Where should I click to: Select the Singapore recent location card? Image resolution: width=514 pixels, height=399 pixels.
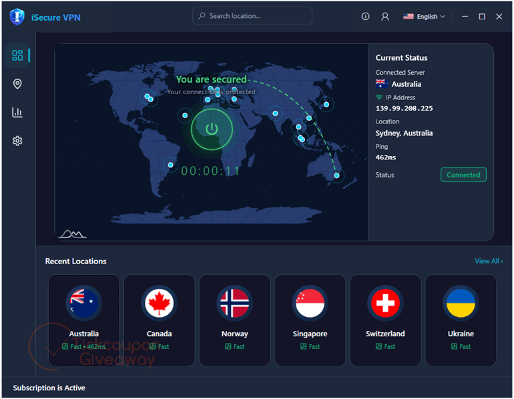(x=310, y=320)
